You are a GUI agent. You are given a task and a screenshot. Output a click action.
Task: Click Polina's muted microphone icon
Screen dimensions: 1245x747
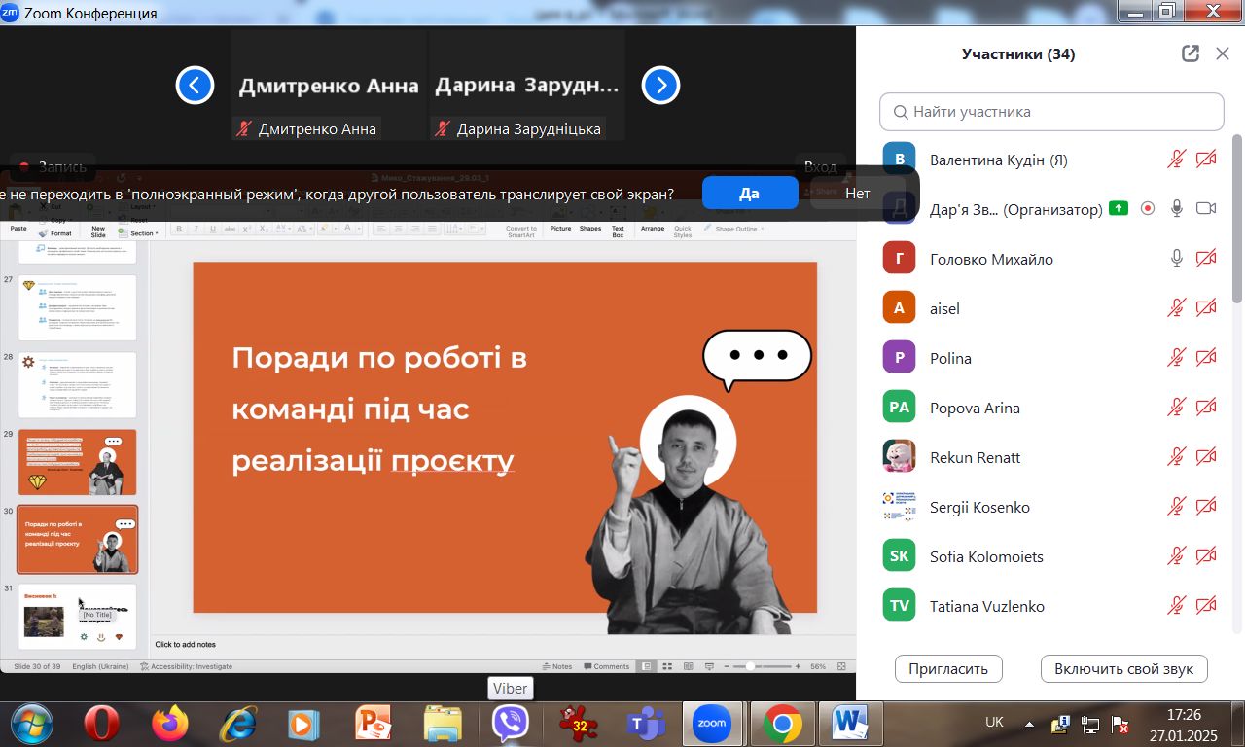1177,357
